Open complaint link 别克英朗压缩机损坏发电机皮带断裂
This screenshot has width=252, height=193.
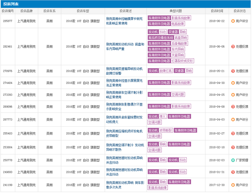point(124,133)
